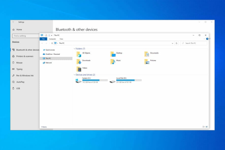Select Bluetooth & other devices in Settings
Image resolution: width=225 pixels, height=150 pixels.
tap(26, 50)
